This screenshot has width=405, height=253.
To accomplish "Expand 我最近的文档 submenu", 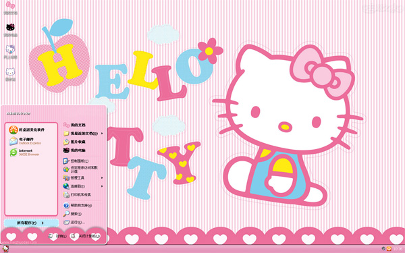I will [x=83, y=134].
